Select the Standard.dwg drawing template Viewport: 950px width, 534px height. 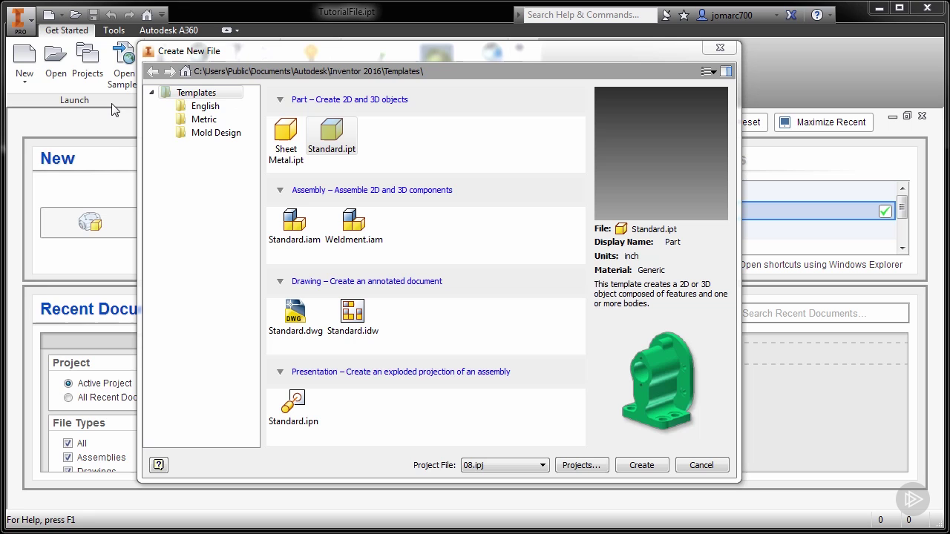pos(295,317)
